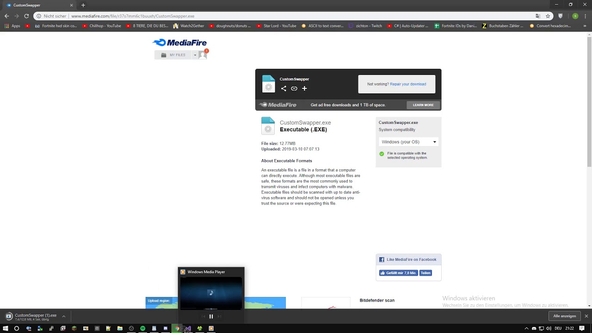
Task: Open the Windows (your OS) compatibility dropdown
Action: click(x=409, y=142)
